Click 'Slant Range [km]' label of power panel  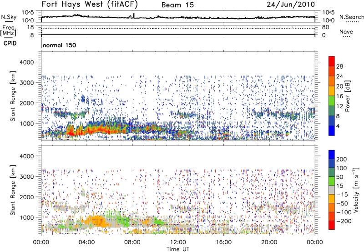tap(13, 96)
